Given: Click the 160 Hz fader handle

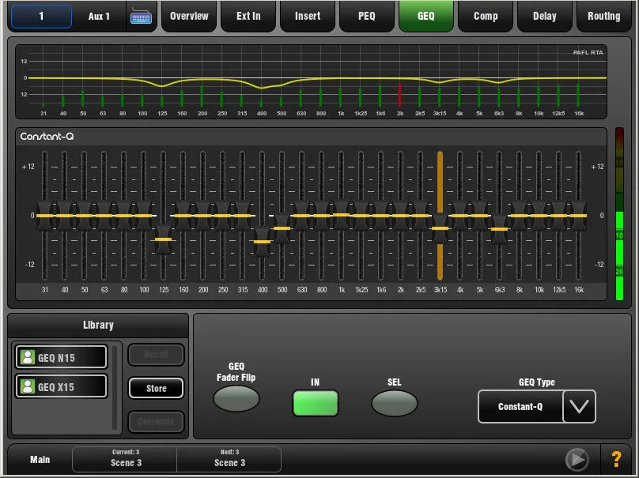Looking at the screenshot, I should [x=183, y=216].
